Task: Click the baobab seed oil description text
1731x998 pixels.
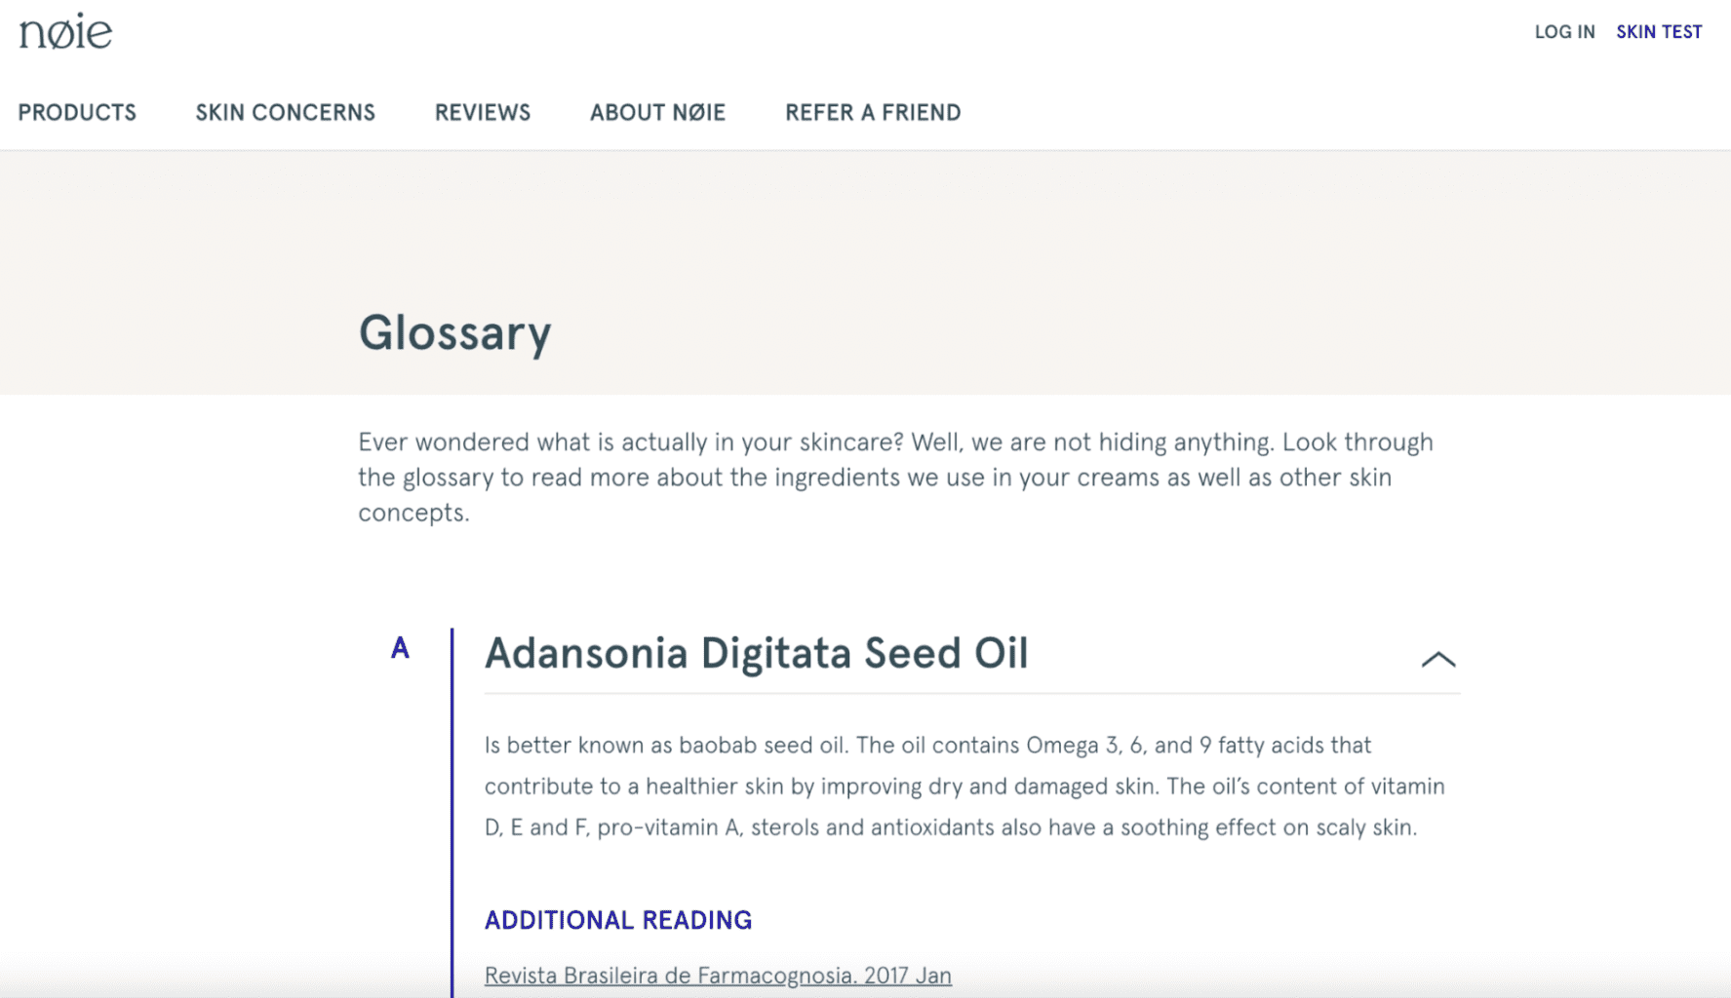Action: [964, 787]
